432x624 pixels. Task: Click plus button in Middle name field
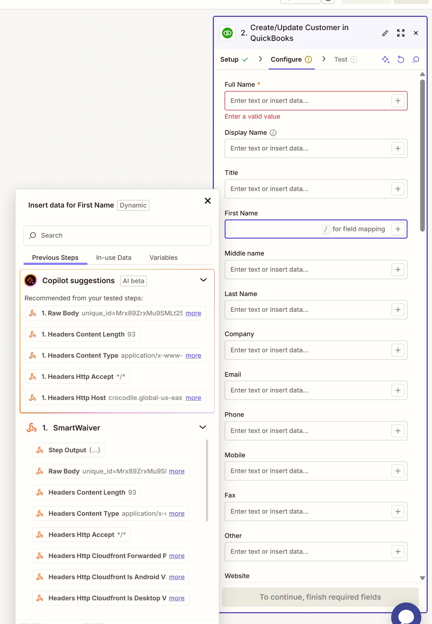click(398, 270)
